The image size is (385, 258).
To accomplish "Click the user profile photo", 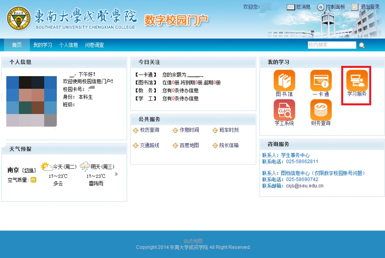I will tap(32, 101).
